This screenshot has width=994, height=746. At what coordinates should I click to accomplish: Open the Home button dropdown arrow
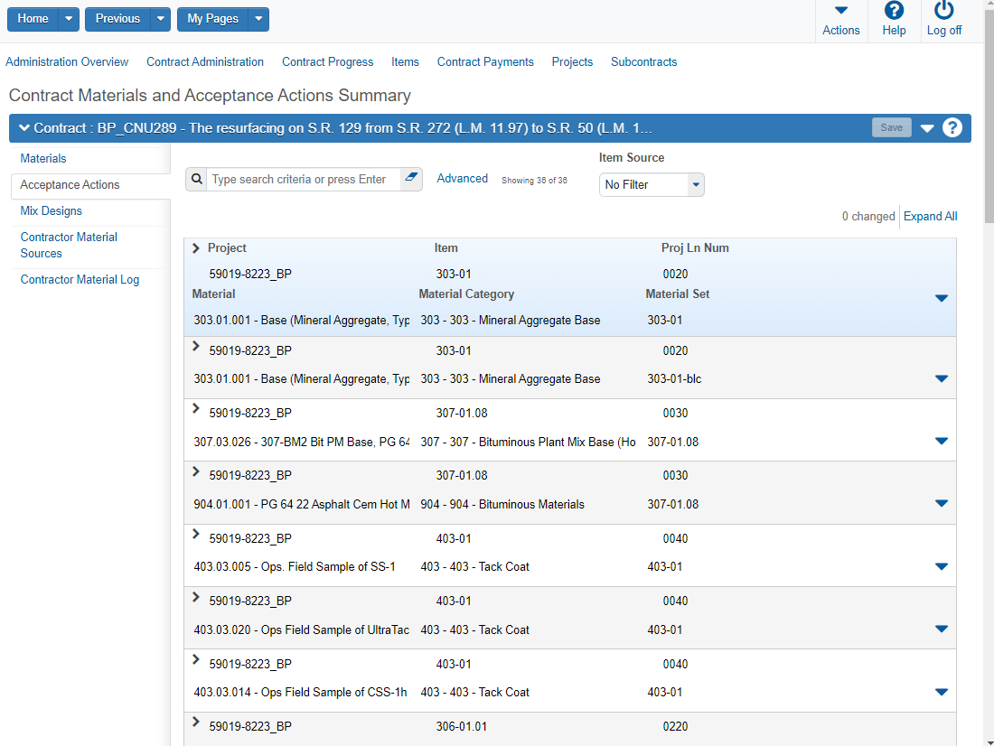click(69, 19)
